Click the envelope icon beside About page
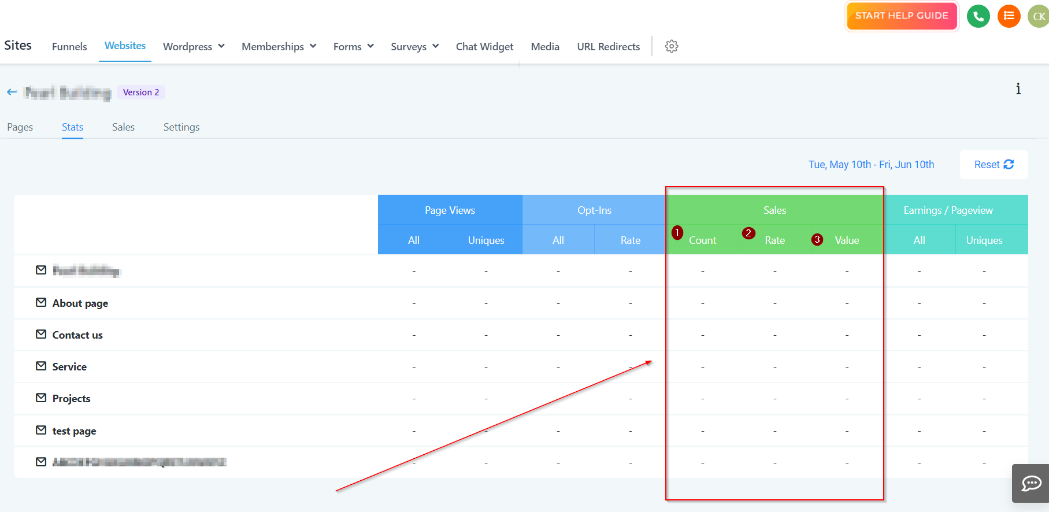Viewport: 1049px width, 512px height. pyautogui.click(x=41, y=303)
